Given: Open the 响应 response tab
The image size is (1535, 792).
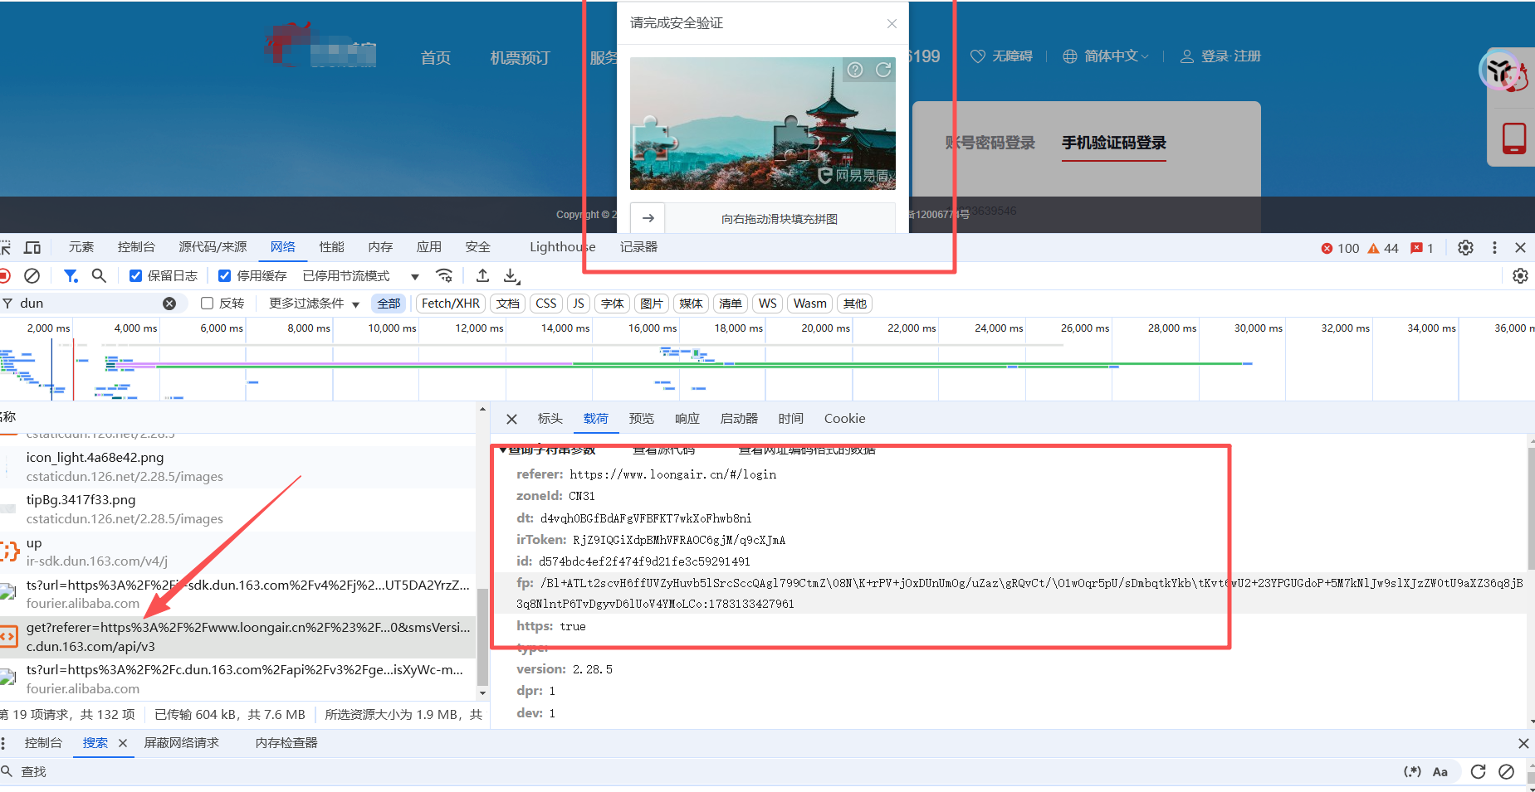Looking at the screenshot, I should [x=687, y=419].
